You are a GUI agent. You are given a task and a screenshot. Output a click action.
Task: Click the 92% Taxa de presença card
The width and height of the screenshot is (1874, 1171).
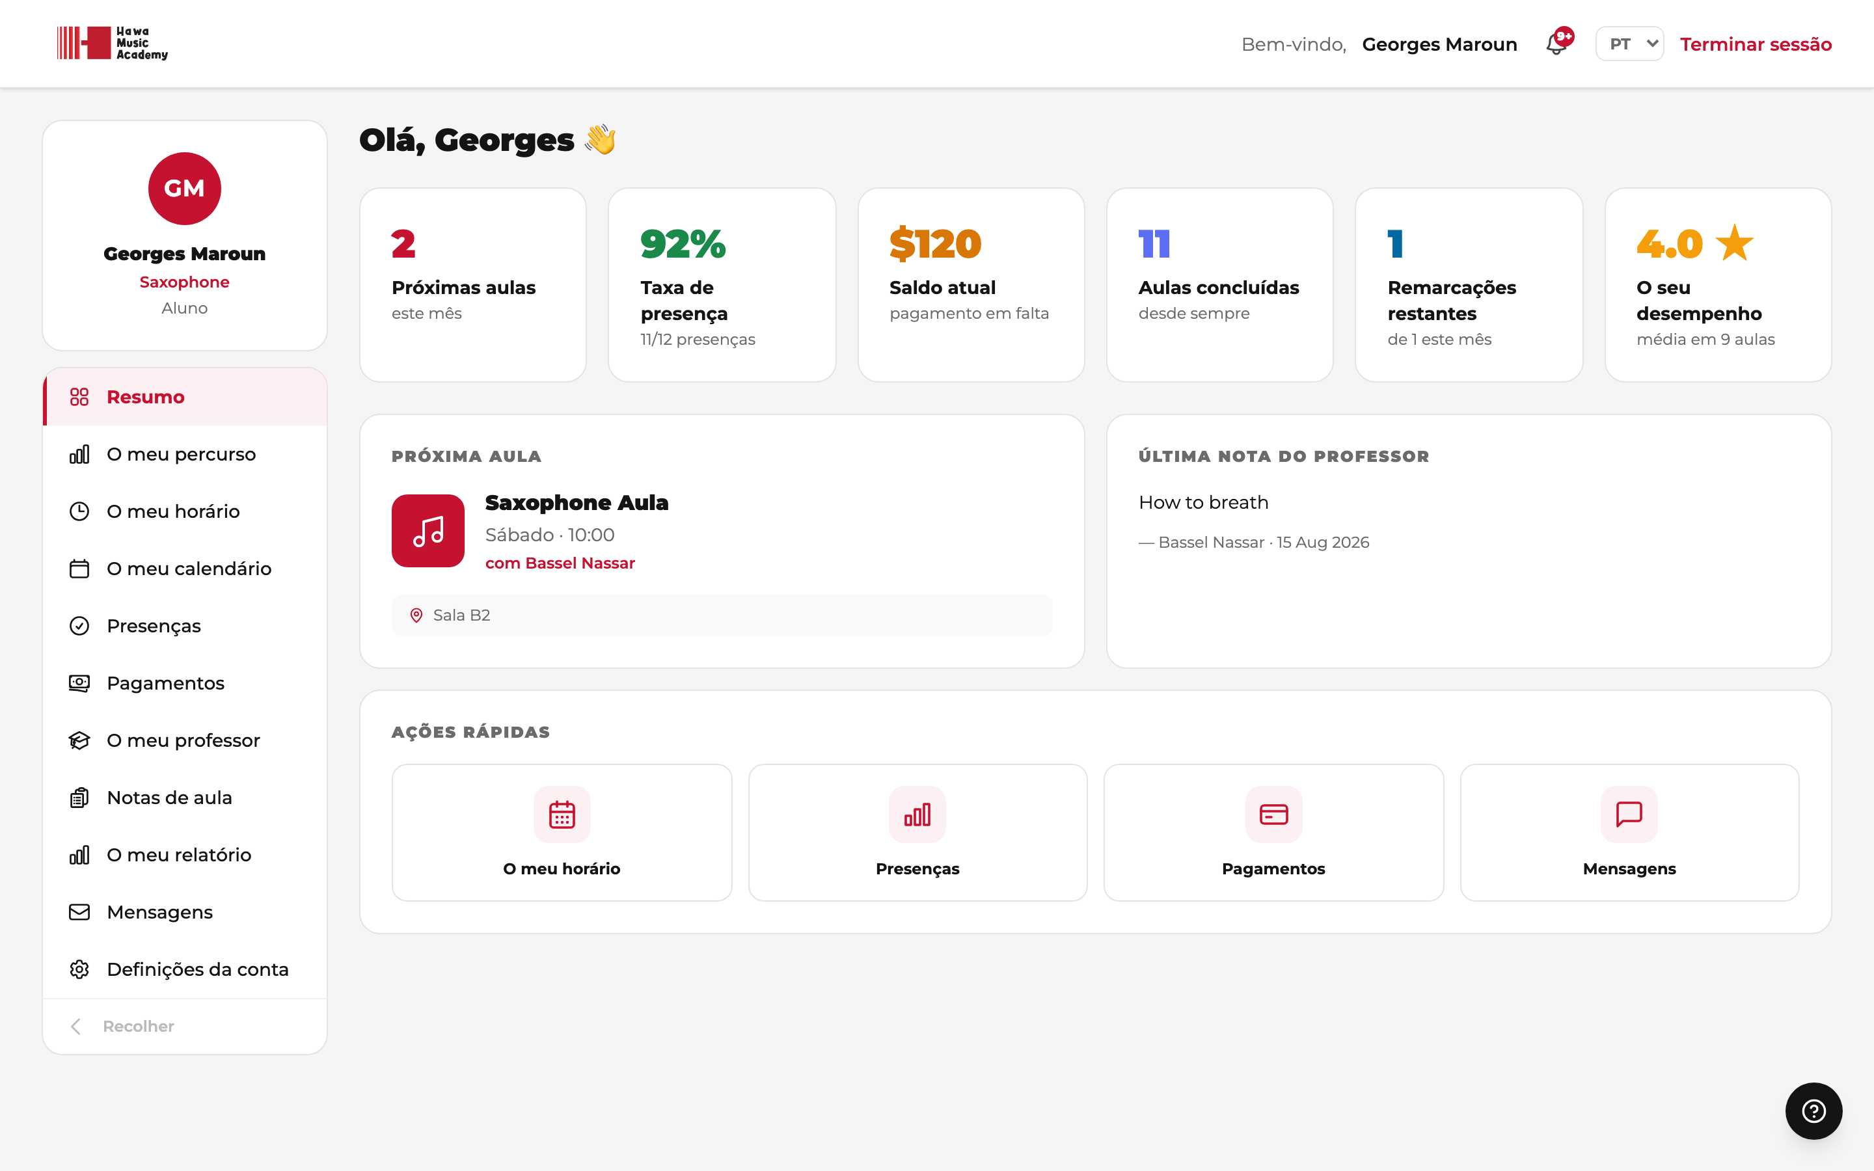[x=722, y=285]
